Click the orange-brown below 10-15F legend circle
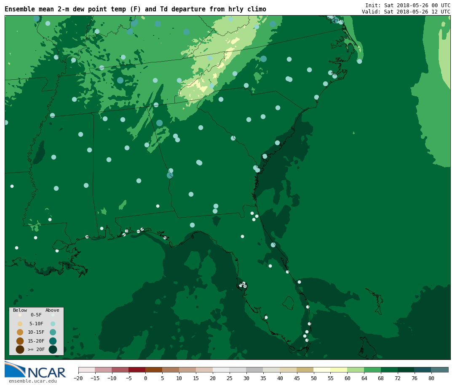The image size is (455, 386). click(20, 332)
